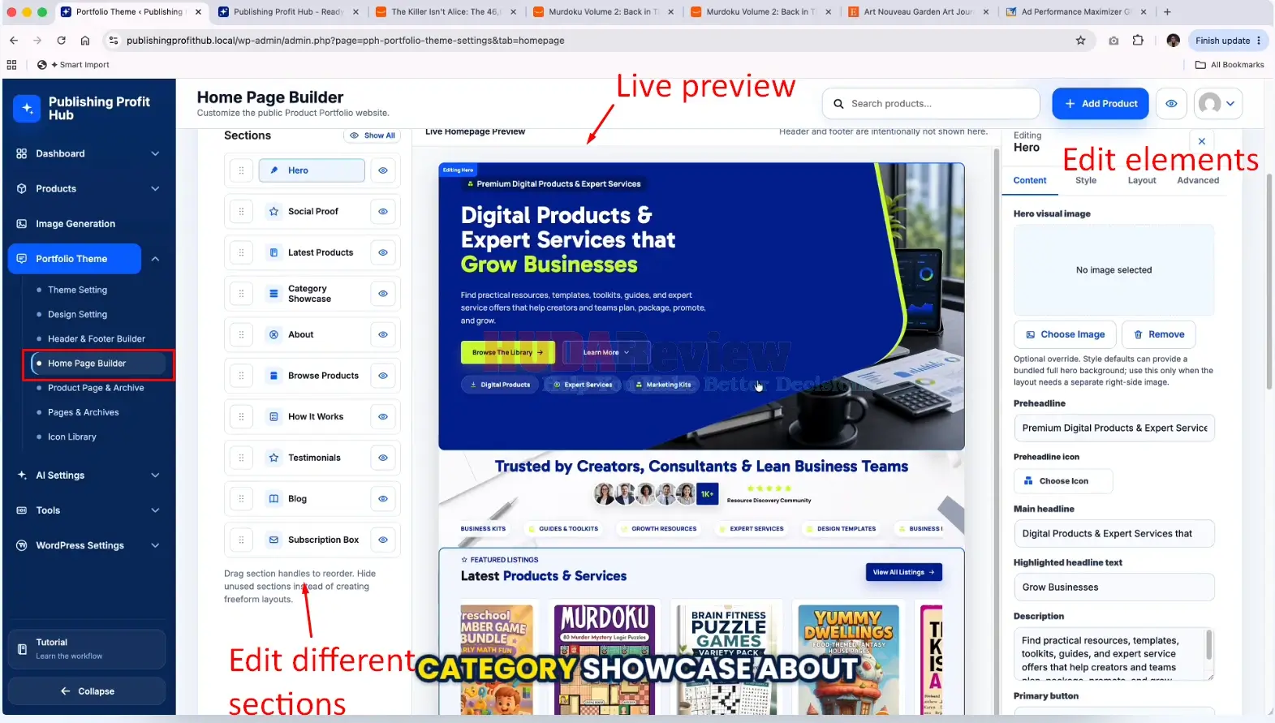Switch to the Advanced tab
Image resolution: width=1275 pixels, height=723 pixels.
pos(1198,181)
